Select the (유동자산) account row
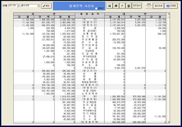This screenshot has width=182, height=127. click(x=89, y=22)
